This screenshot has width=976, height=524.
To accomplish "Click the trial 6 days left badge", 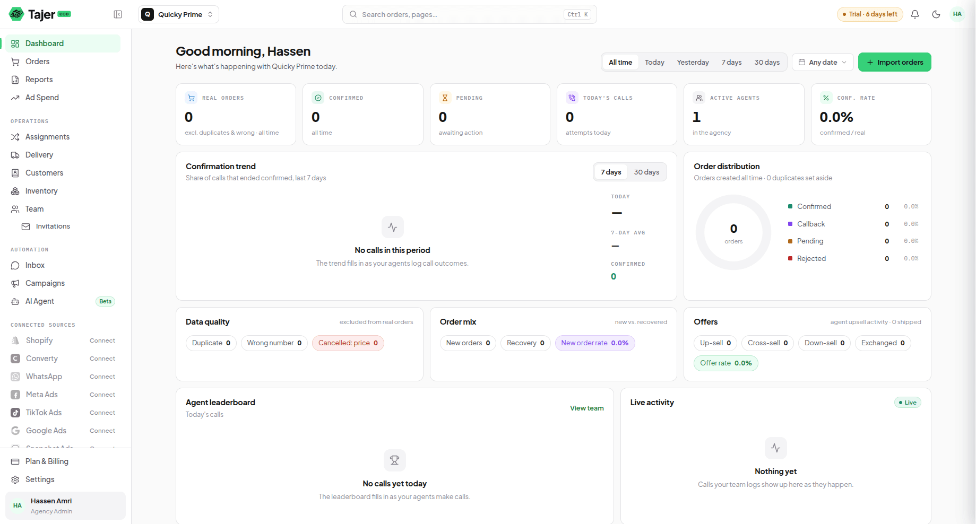I will point(870,14).
